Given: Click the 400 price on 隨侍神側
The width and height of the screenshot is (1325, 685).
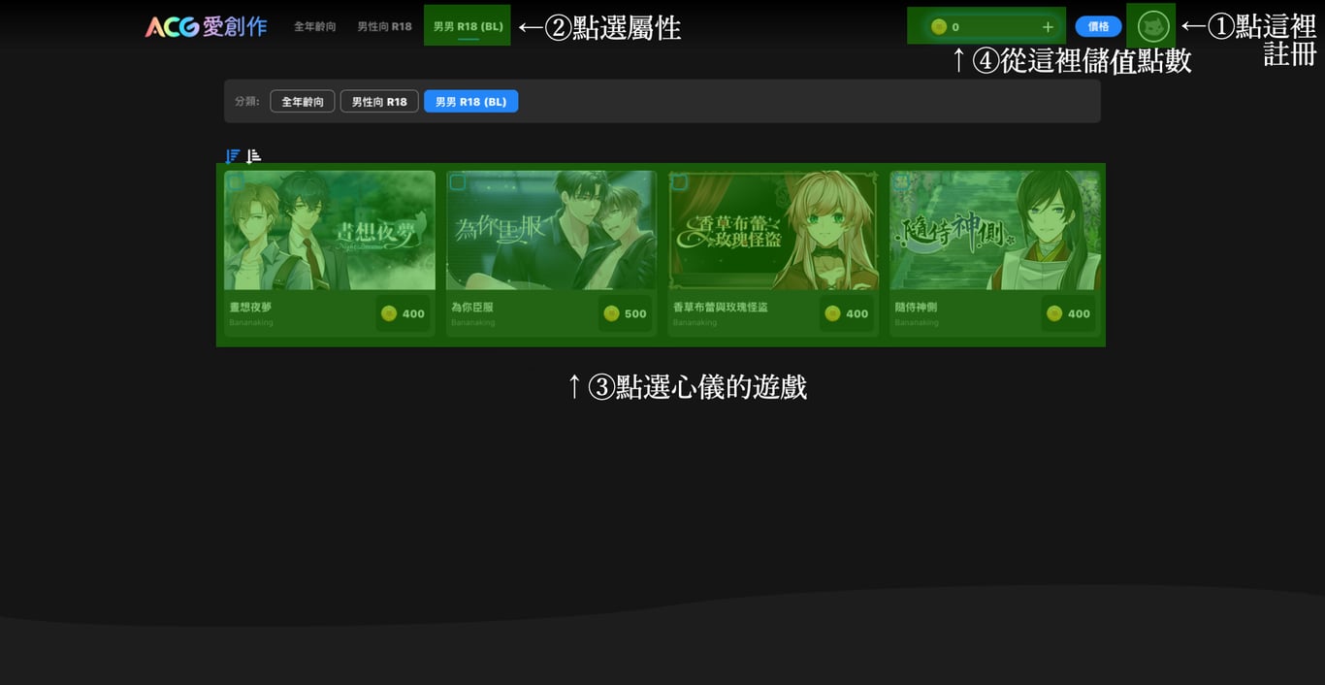Looking at the screenshot, I should tap(1079, 313).
